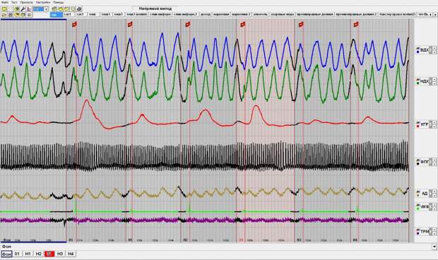Click the red question flag before О1
The height and width of the screenshot is (260, 438).
click(74, 25)
